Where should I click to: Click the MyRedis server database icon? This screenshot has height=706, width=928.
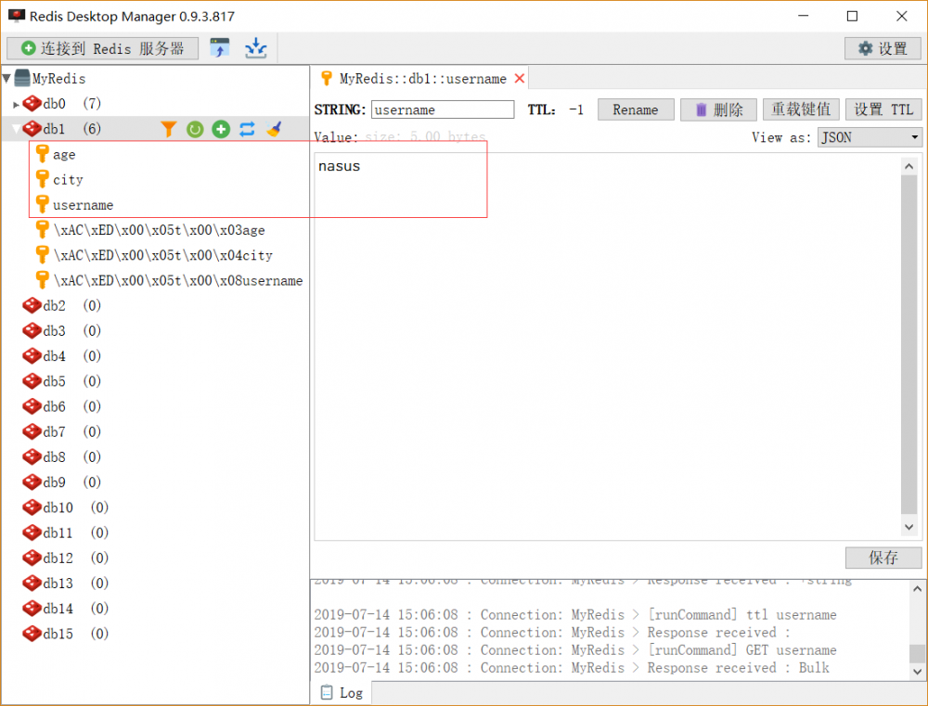(x=20, y=78)
